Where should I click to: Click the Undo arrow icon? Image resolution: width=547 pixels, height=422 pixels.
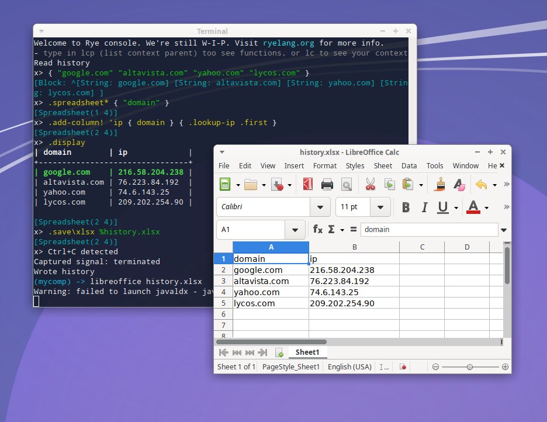pos(482,184)
